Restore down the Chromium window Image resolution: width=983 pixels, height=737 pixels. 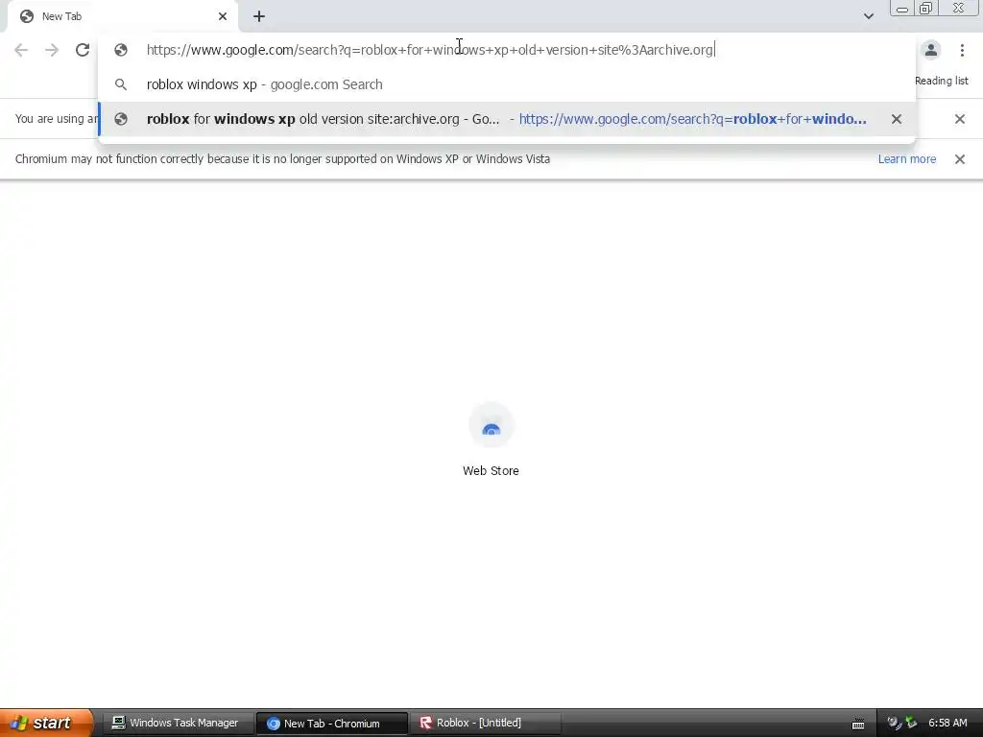[x=925, y=9]
